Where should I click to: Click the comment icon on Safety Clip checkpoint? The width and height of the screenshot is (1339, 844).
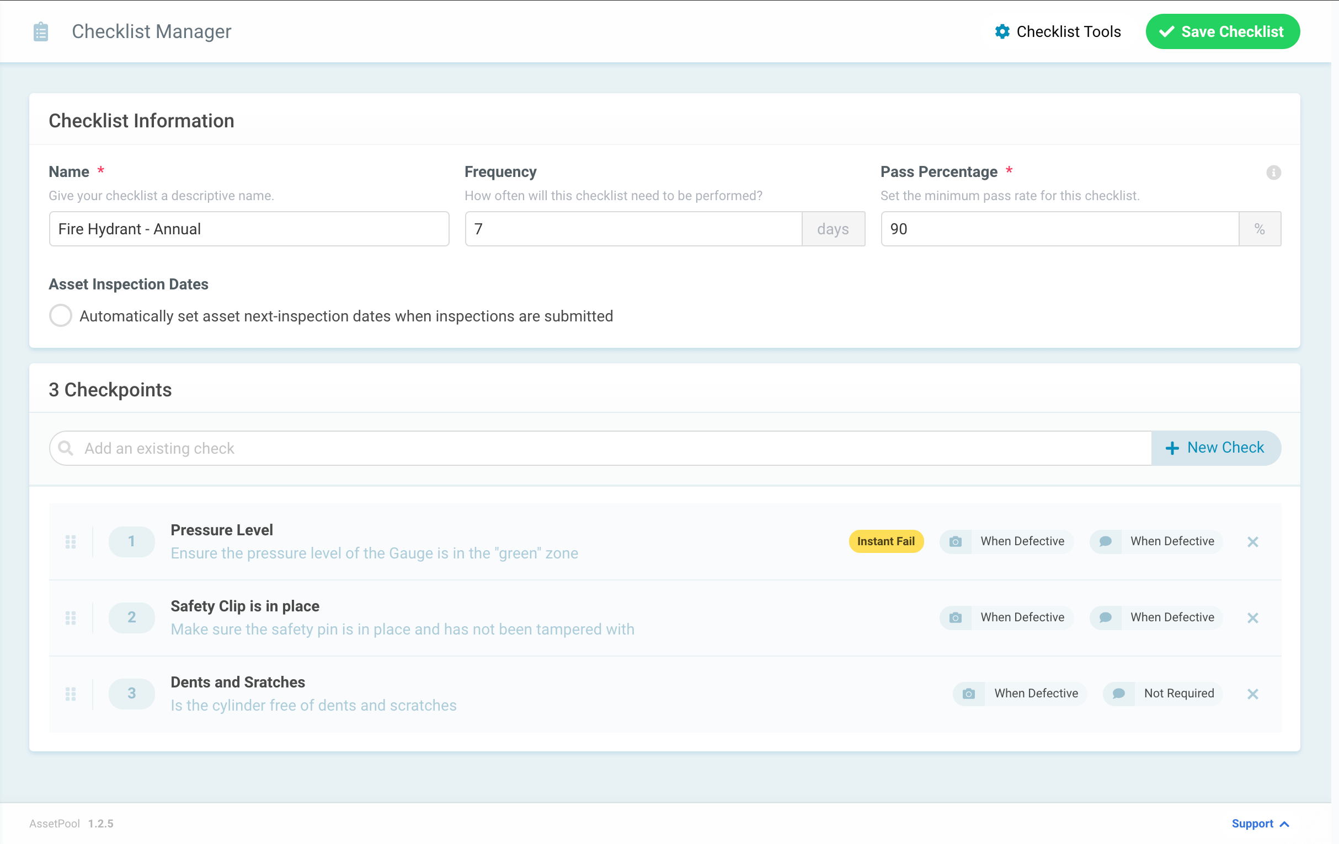[x=1105, y=617]
